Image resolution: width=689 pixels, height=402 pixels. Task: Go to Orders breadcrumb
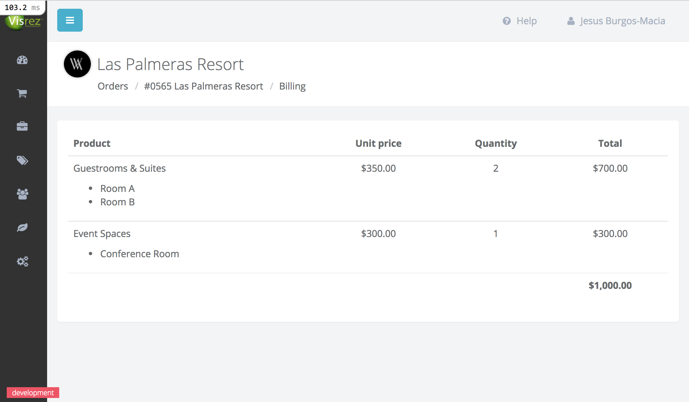point(113,86)
